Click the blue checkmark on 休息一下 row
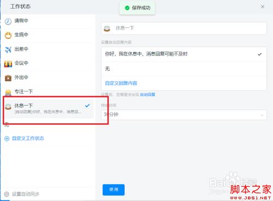 87,106
